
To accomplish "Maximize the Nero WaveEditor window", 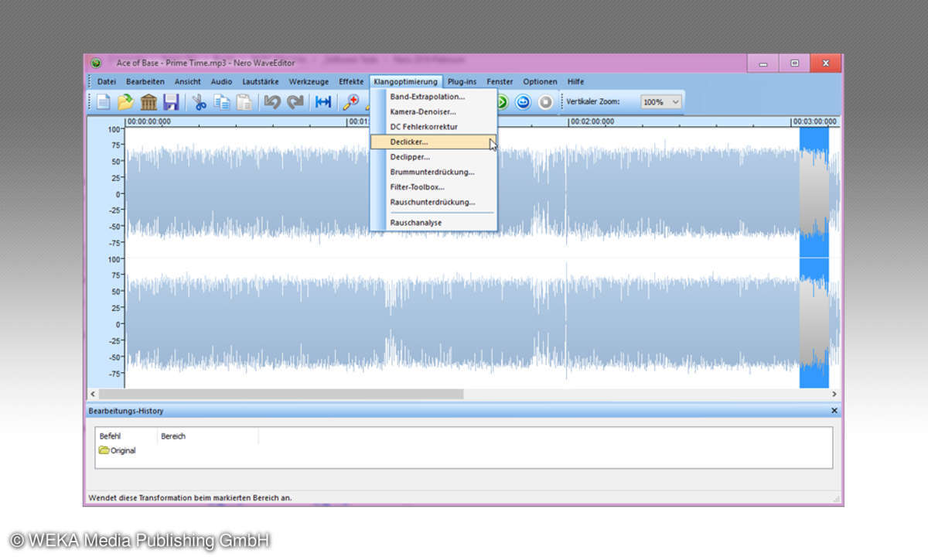I will point(794,63).
